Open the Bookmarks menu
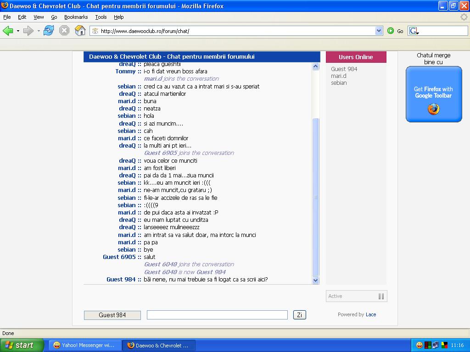This screenshot has height=352, width=470. [x=76, y=17]
